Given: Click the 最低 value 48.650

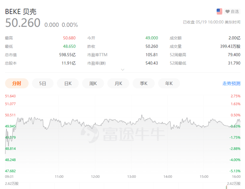Looking at the screenshot, I should 69,46.
